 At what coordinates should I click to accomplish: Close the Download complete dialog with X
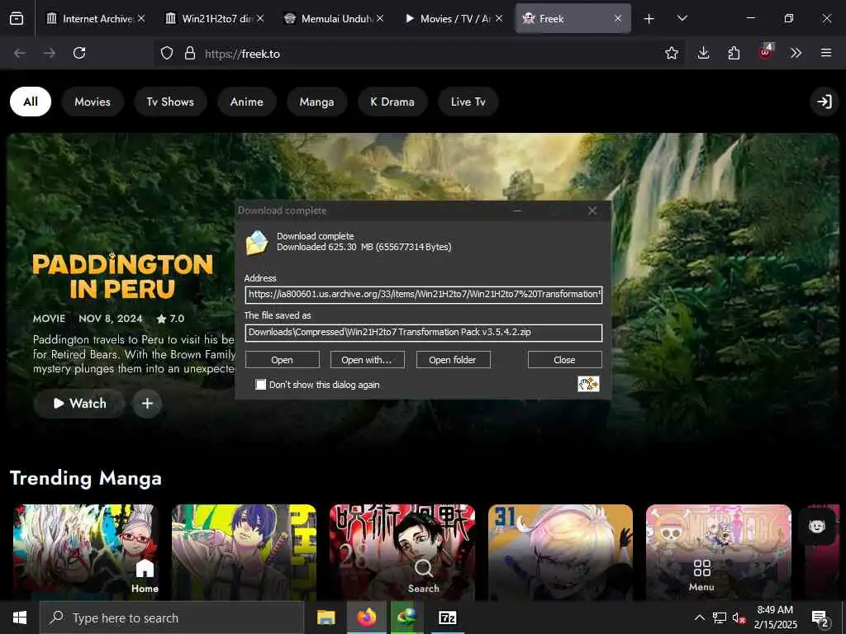click(x=592, y=211)
